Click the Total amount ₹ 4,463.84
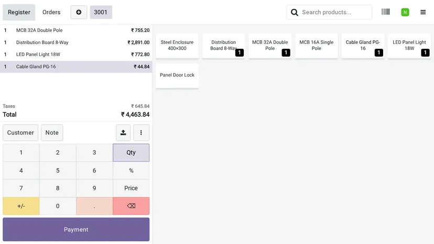434x244 pixels. [135, 115]
